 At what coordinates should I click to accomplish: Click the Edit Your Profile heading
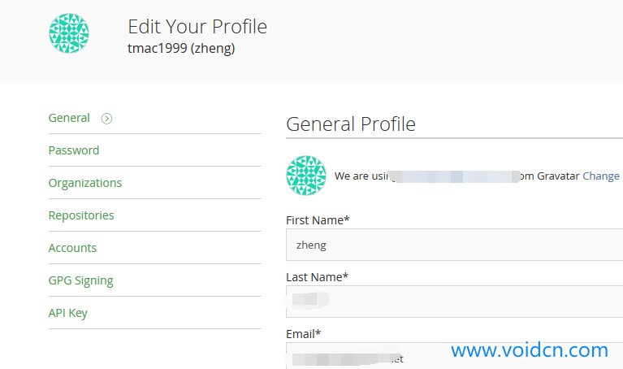[x=197, y=26]
